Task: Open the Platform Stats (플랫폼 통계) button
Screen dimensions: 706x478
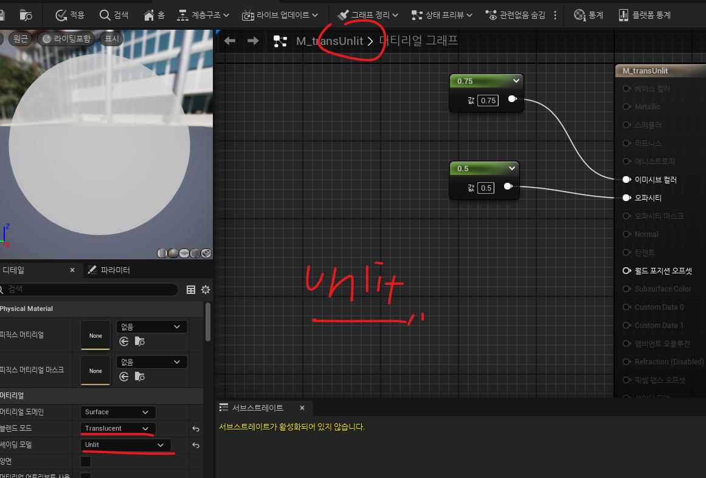Action: pyautogui.click(x=645, y=15)
